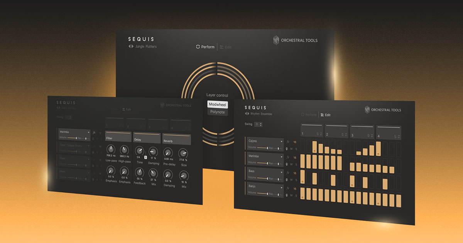The height and width of the screenshot is (243, 463).
Task: Click the Damping knob in Reverb section
Action: point(168,174)
